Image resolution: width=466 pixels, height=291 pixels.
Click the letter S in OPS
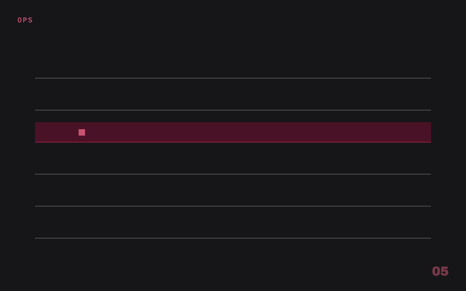[31, 20]
